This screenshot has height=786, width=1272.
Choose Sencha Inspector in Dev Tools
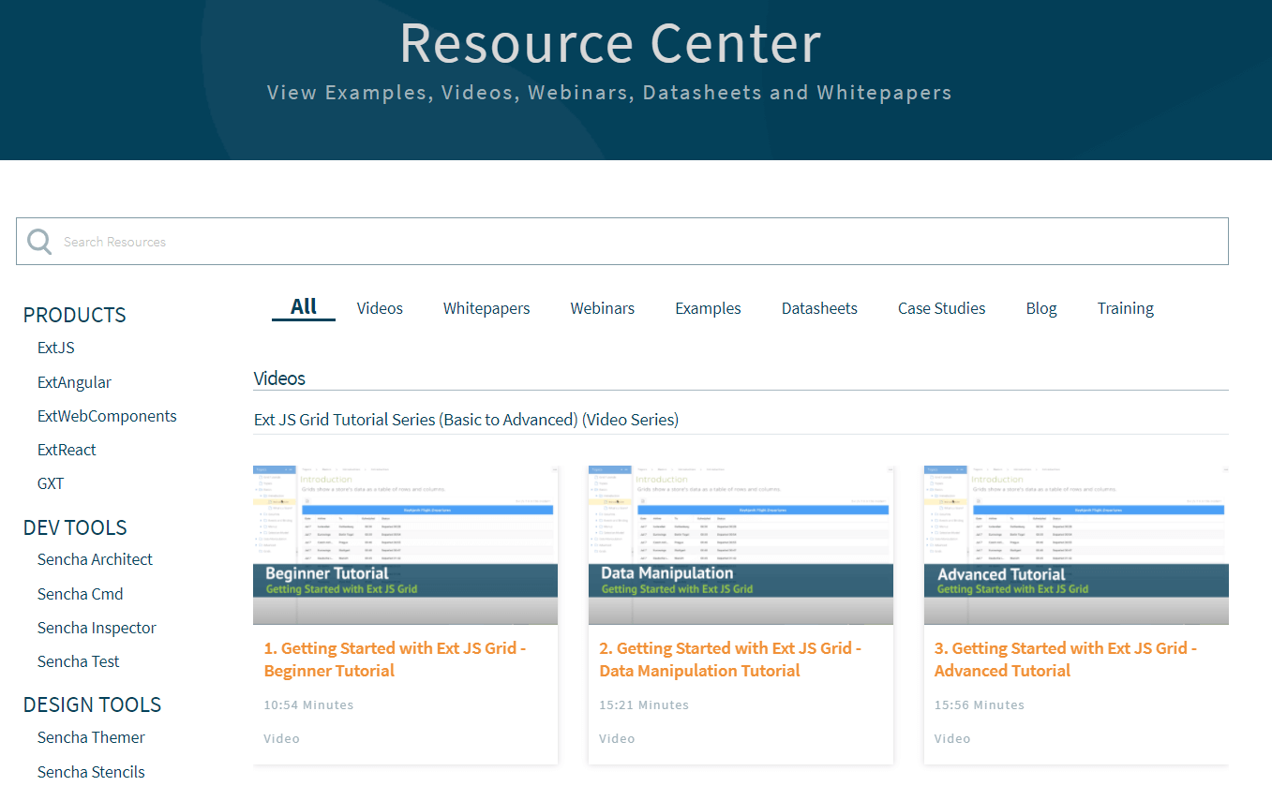[x=97, y=628]
